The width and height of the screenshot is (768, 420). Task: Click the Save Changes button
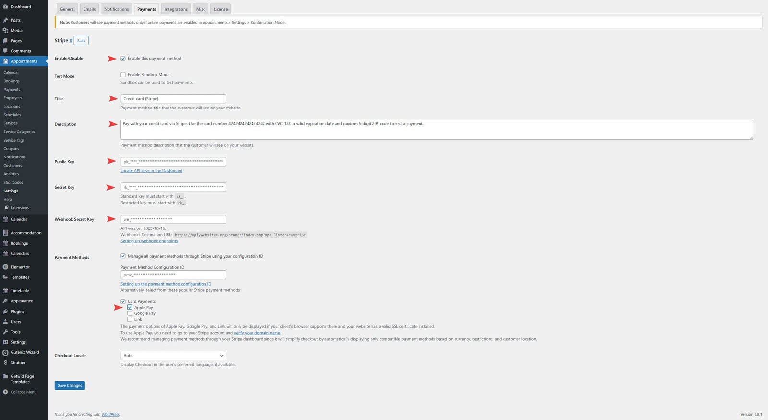coord(70,385)
